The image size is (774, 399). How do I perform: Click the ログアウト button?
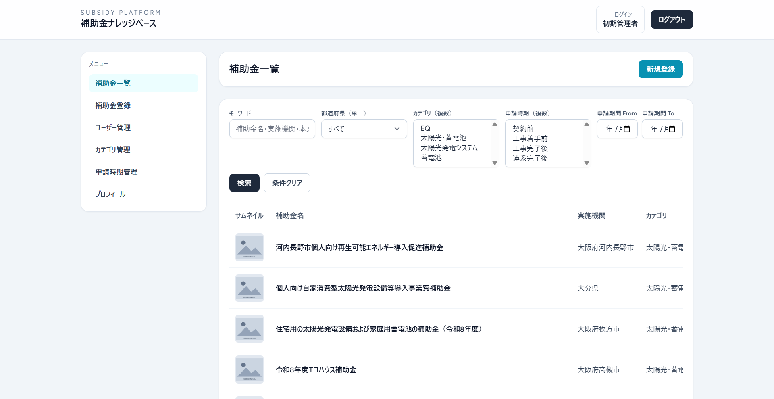pyautogui.click(x=672, y=19)
